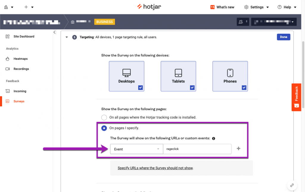This screenshot has height=192, width=305.
Task: Click the Hotjar logo
Action: tap(149, 7)
